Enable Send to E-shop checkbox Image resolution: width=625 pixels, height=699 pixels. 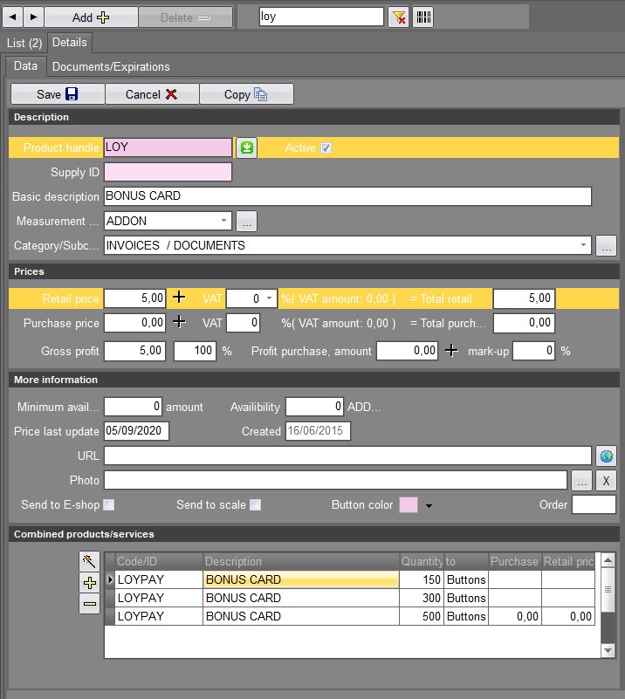coord(109,504)
